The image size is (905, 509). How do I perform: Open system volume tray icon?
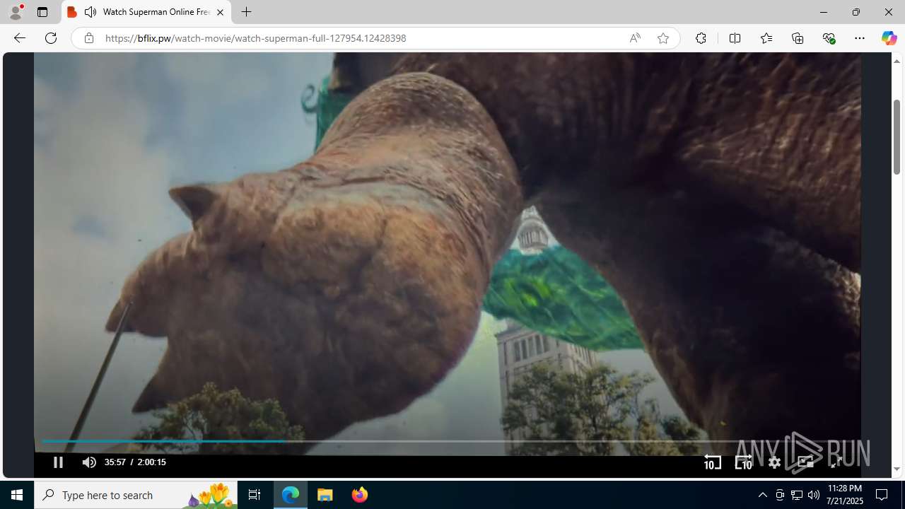[x=814, y=495]
